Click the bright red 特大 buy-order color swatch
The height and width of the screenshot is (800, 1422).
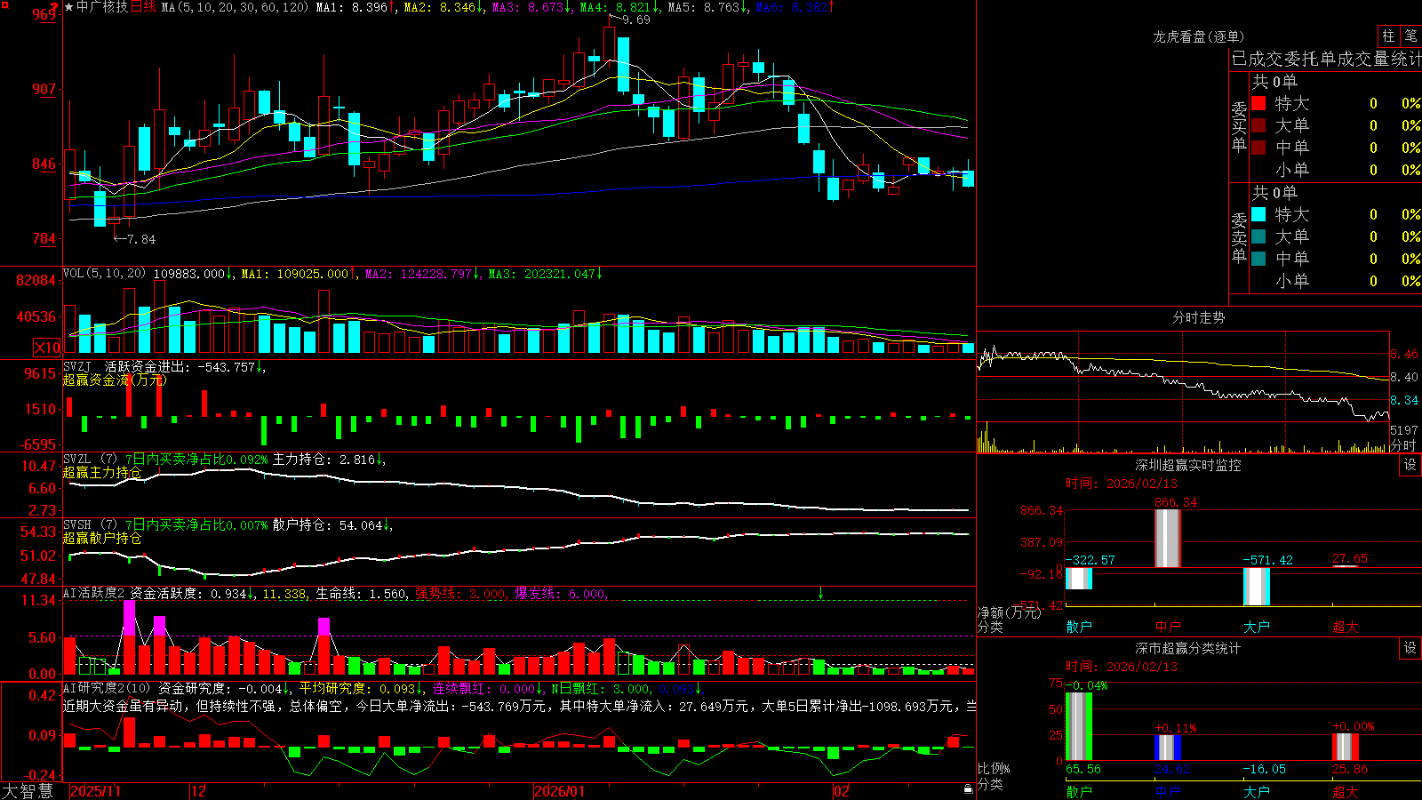1258,103
